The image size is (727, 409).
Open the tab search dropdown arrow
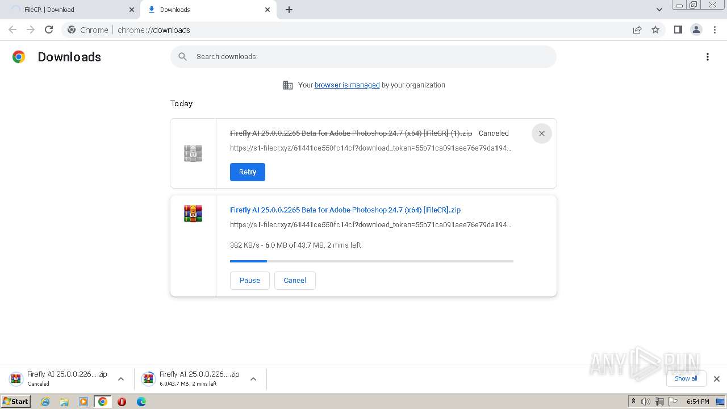(x=659, y=10)
